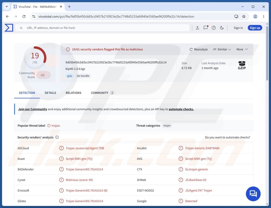Switch to the RELATIONS tab
The height and width of the screenshot is (208, 271).
(x=73, y=93)
